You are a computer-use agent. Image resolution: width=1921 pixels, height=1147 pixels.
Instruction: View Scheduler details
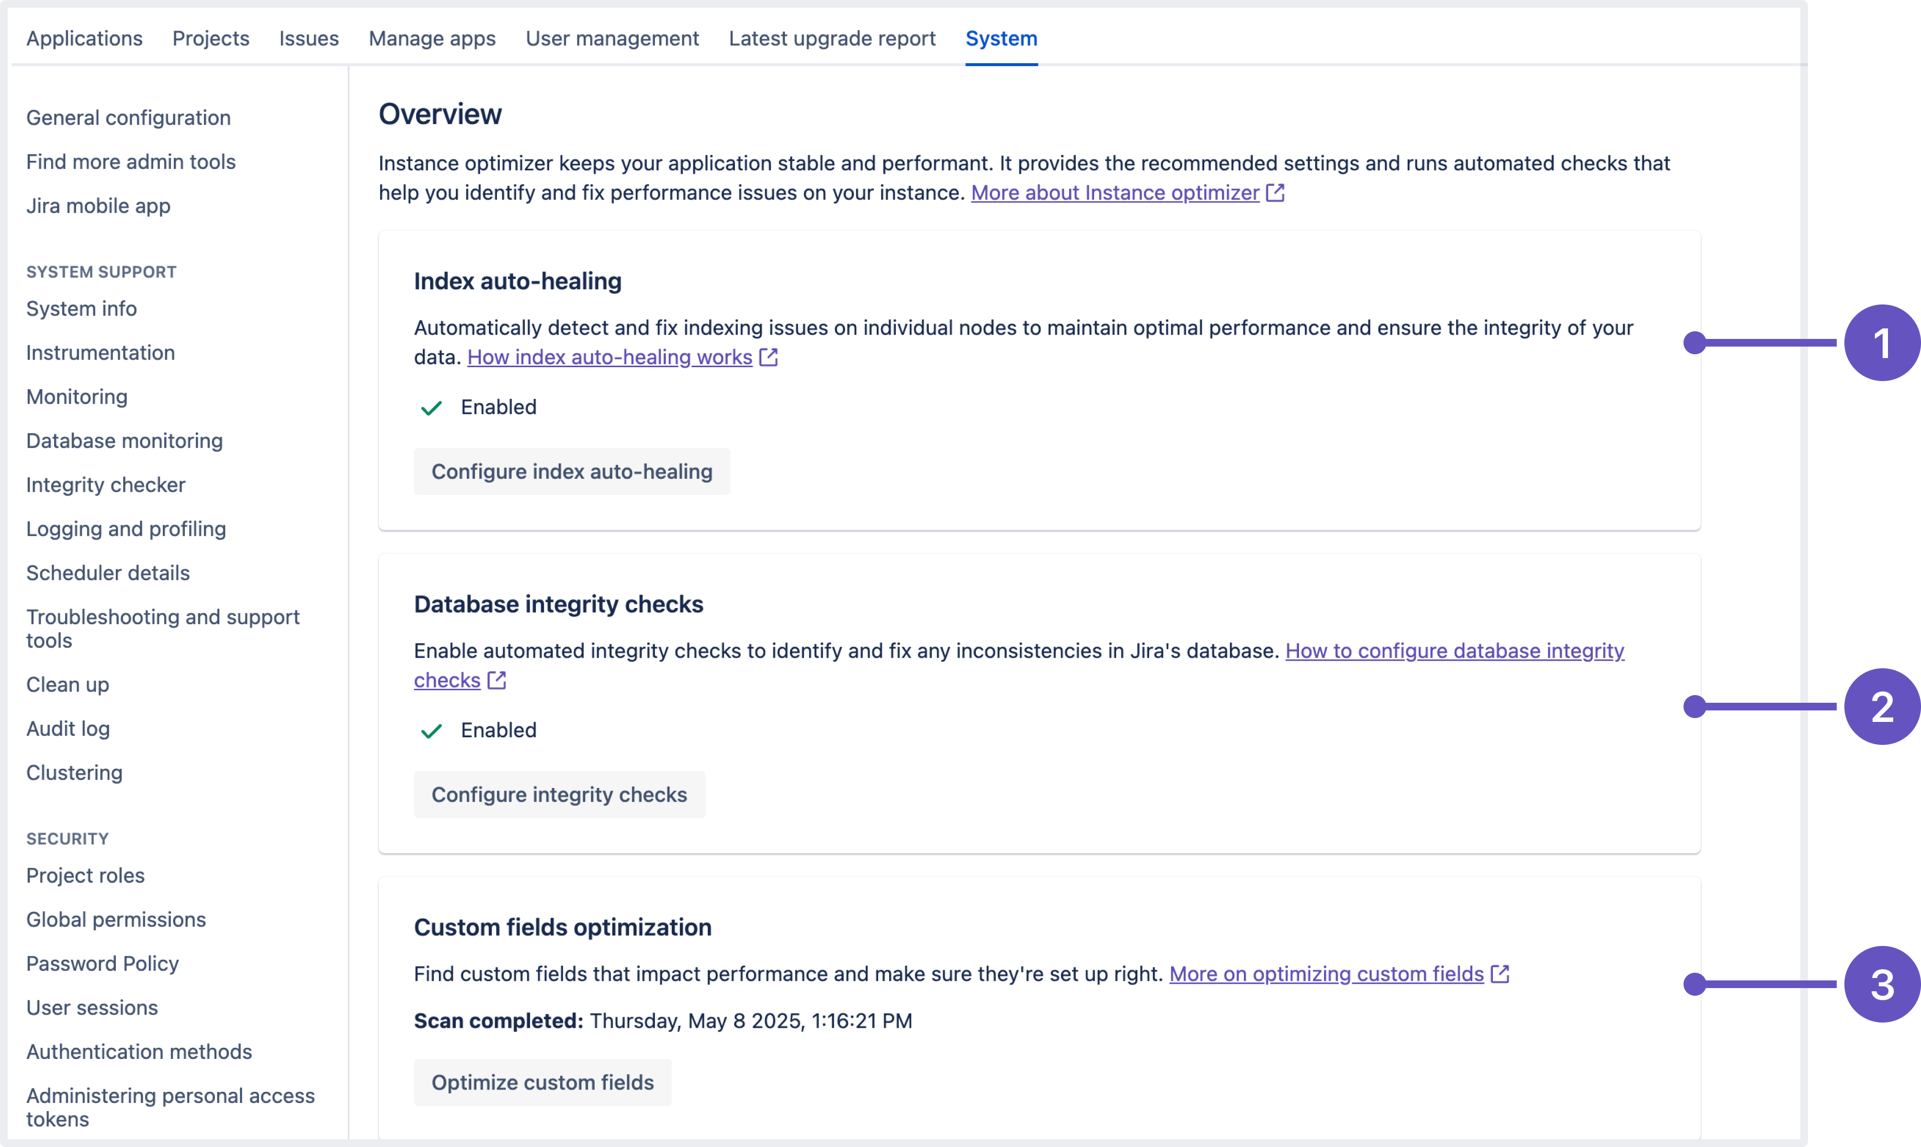(x=107, y=573)
